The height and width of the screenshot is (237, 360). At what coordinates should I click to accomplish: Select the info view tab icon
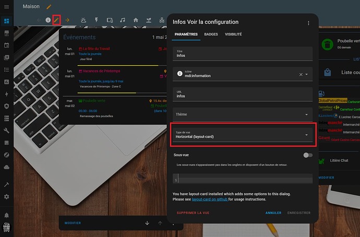(x=48, y=20)
